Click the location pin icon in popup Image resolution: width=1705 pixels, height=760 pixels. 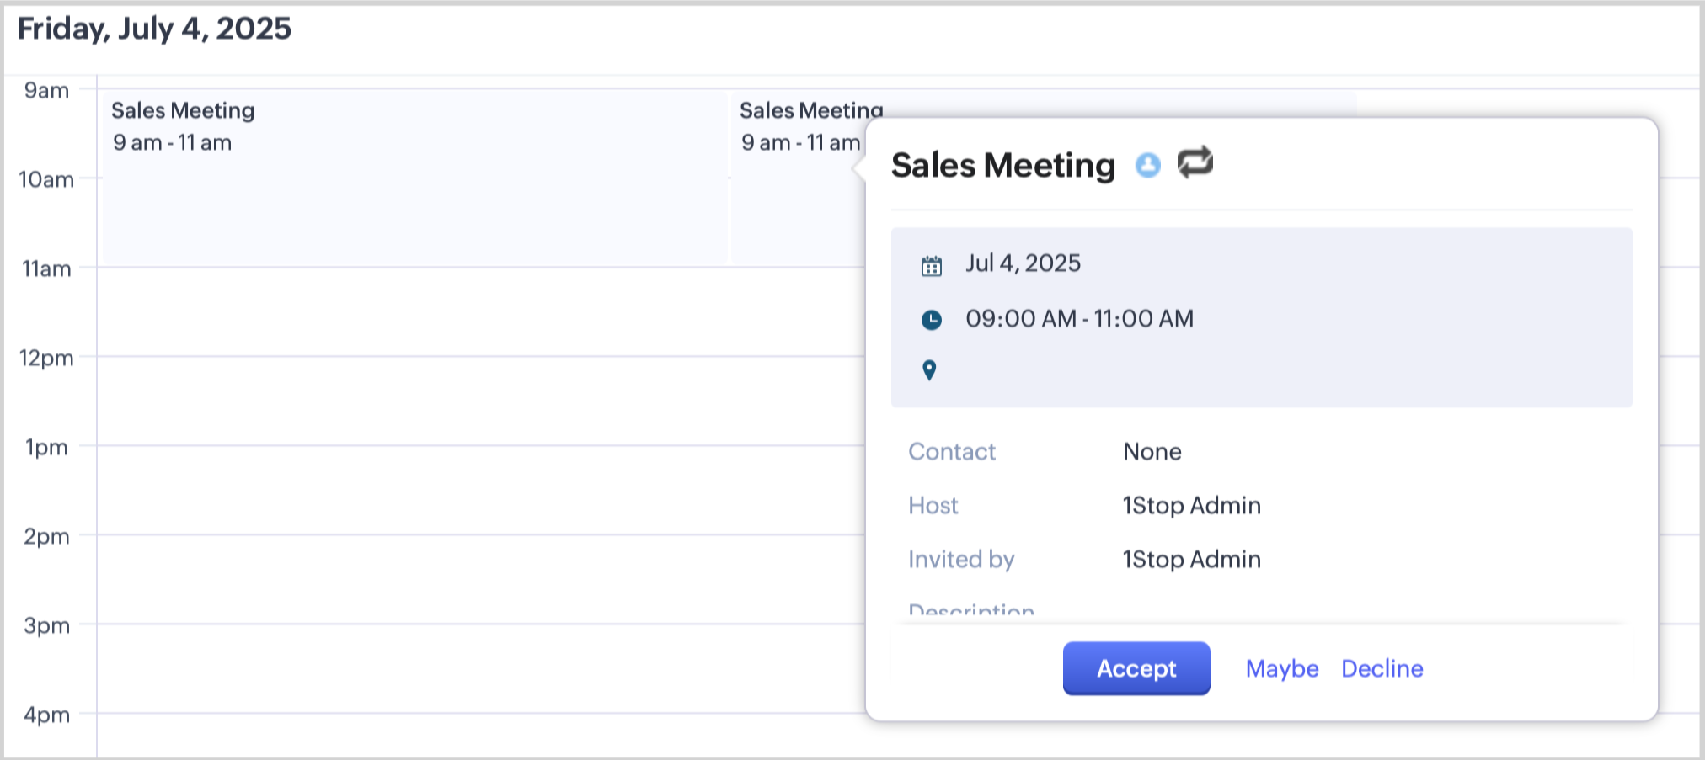click(x=929, y=370)
